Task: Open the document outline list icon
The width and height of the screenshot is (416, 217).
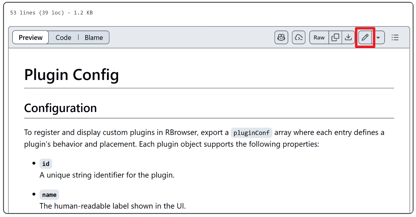Action: 395,38
